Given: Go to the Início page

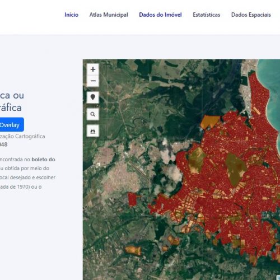Looking at the screenshot, I should [x=71, y=15].
